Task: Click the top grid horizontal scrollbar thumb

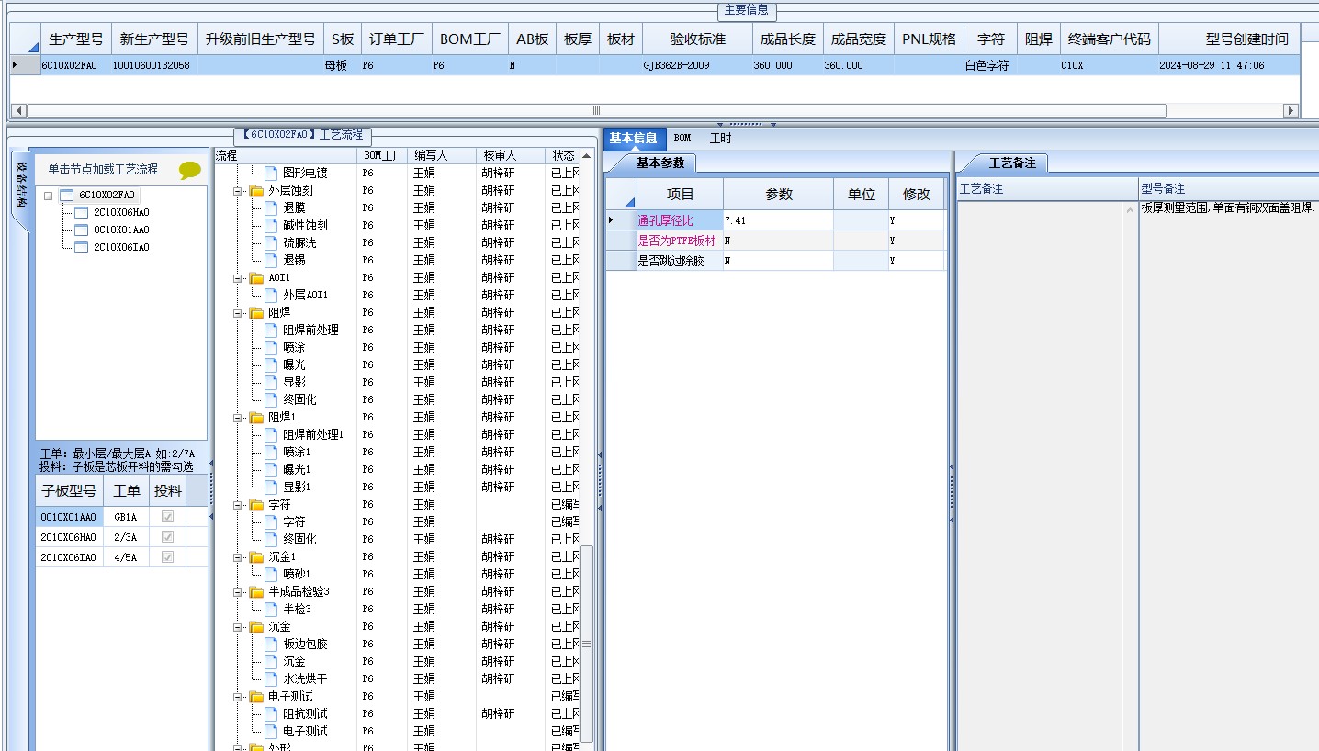Action: tap(595, 110)
